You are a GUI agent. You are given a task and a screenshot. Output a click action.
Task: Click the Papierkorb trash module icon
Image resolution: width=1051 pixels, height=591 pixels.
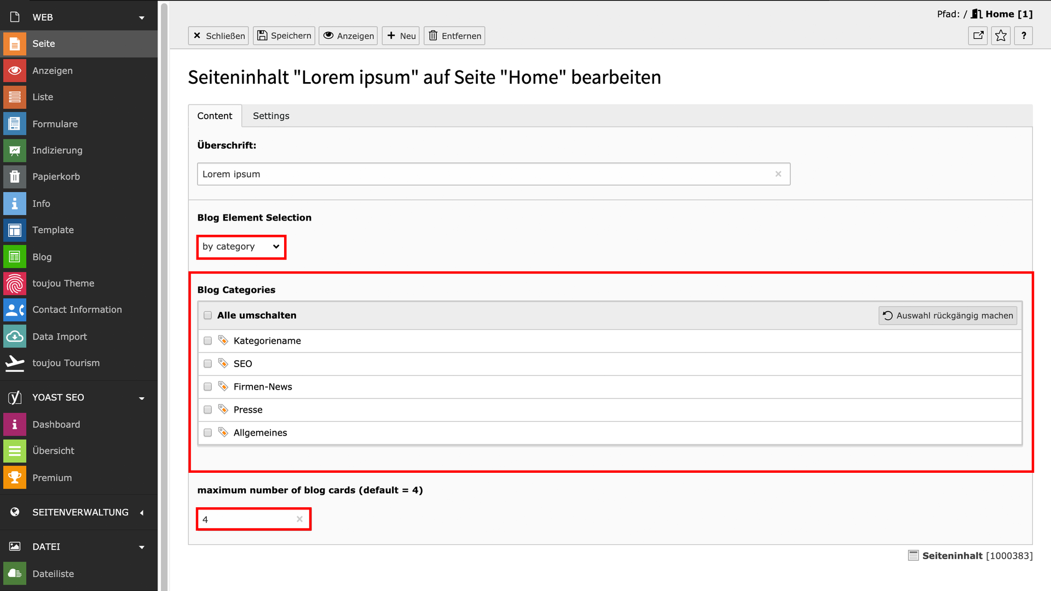15,177
